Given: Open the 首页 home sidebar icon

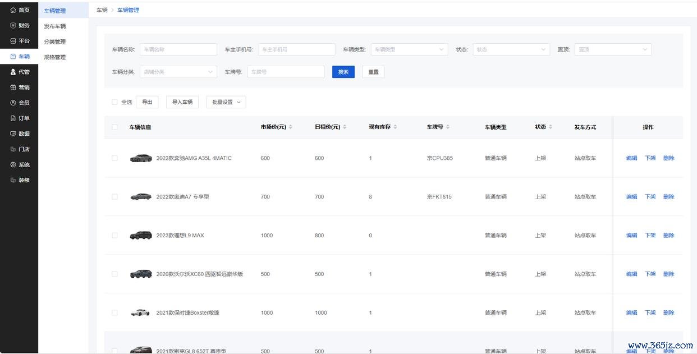Looking at the screenshot, I should point(13,10).
